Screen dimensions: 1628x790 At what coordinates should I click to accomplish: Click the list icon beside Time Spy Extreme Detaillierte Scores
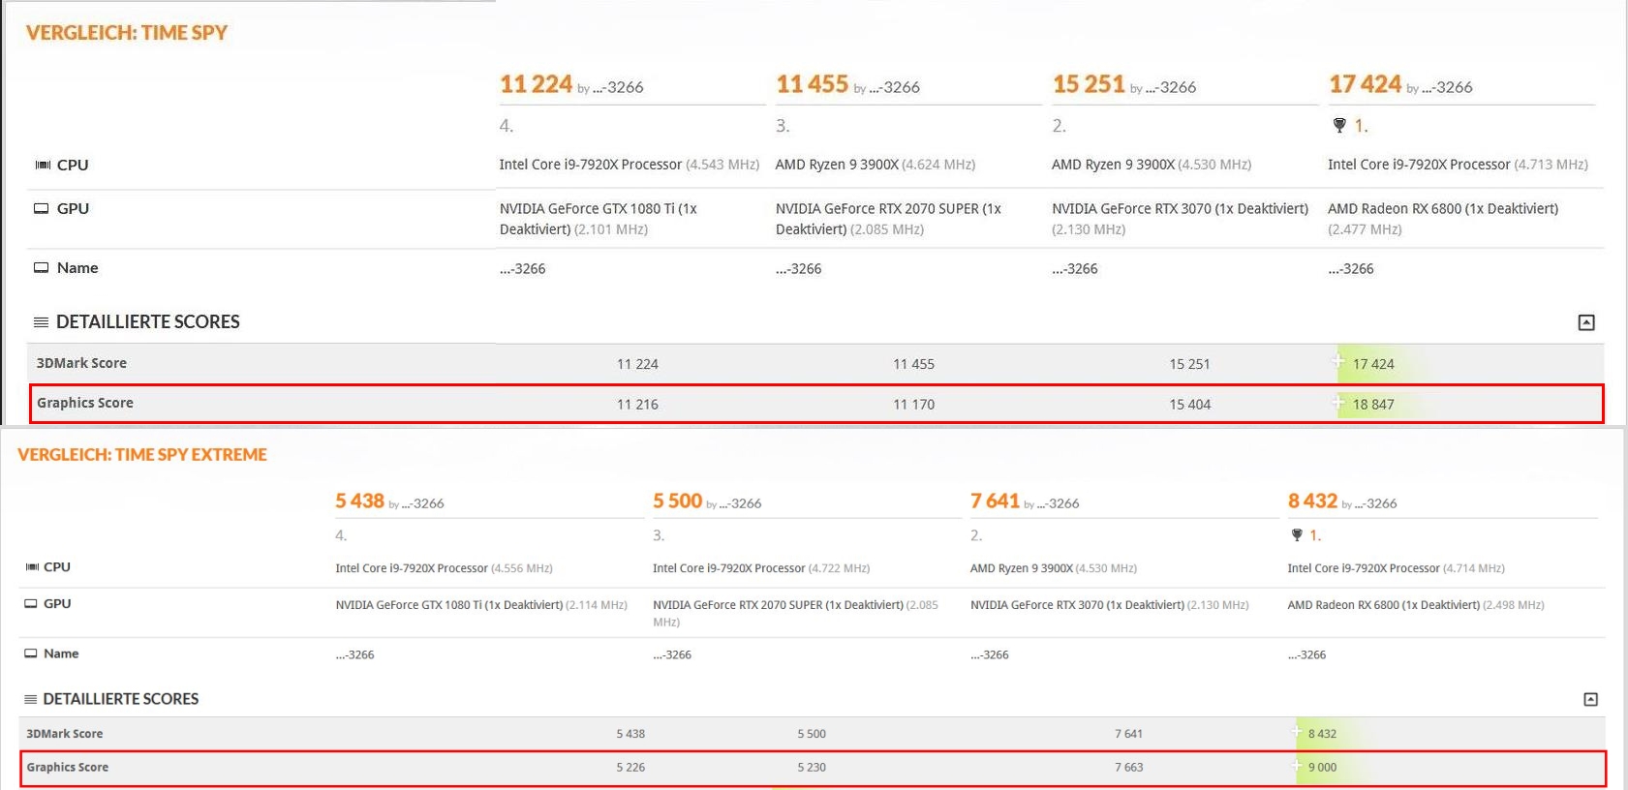[x=31, y=699]
